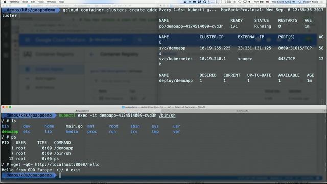Screen dimensions: 327x184
Task: Open the Bluetooth status icon
Action: click(x=235, y=2)
